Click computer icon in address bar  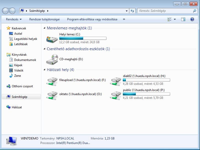[x=22, y=11]
